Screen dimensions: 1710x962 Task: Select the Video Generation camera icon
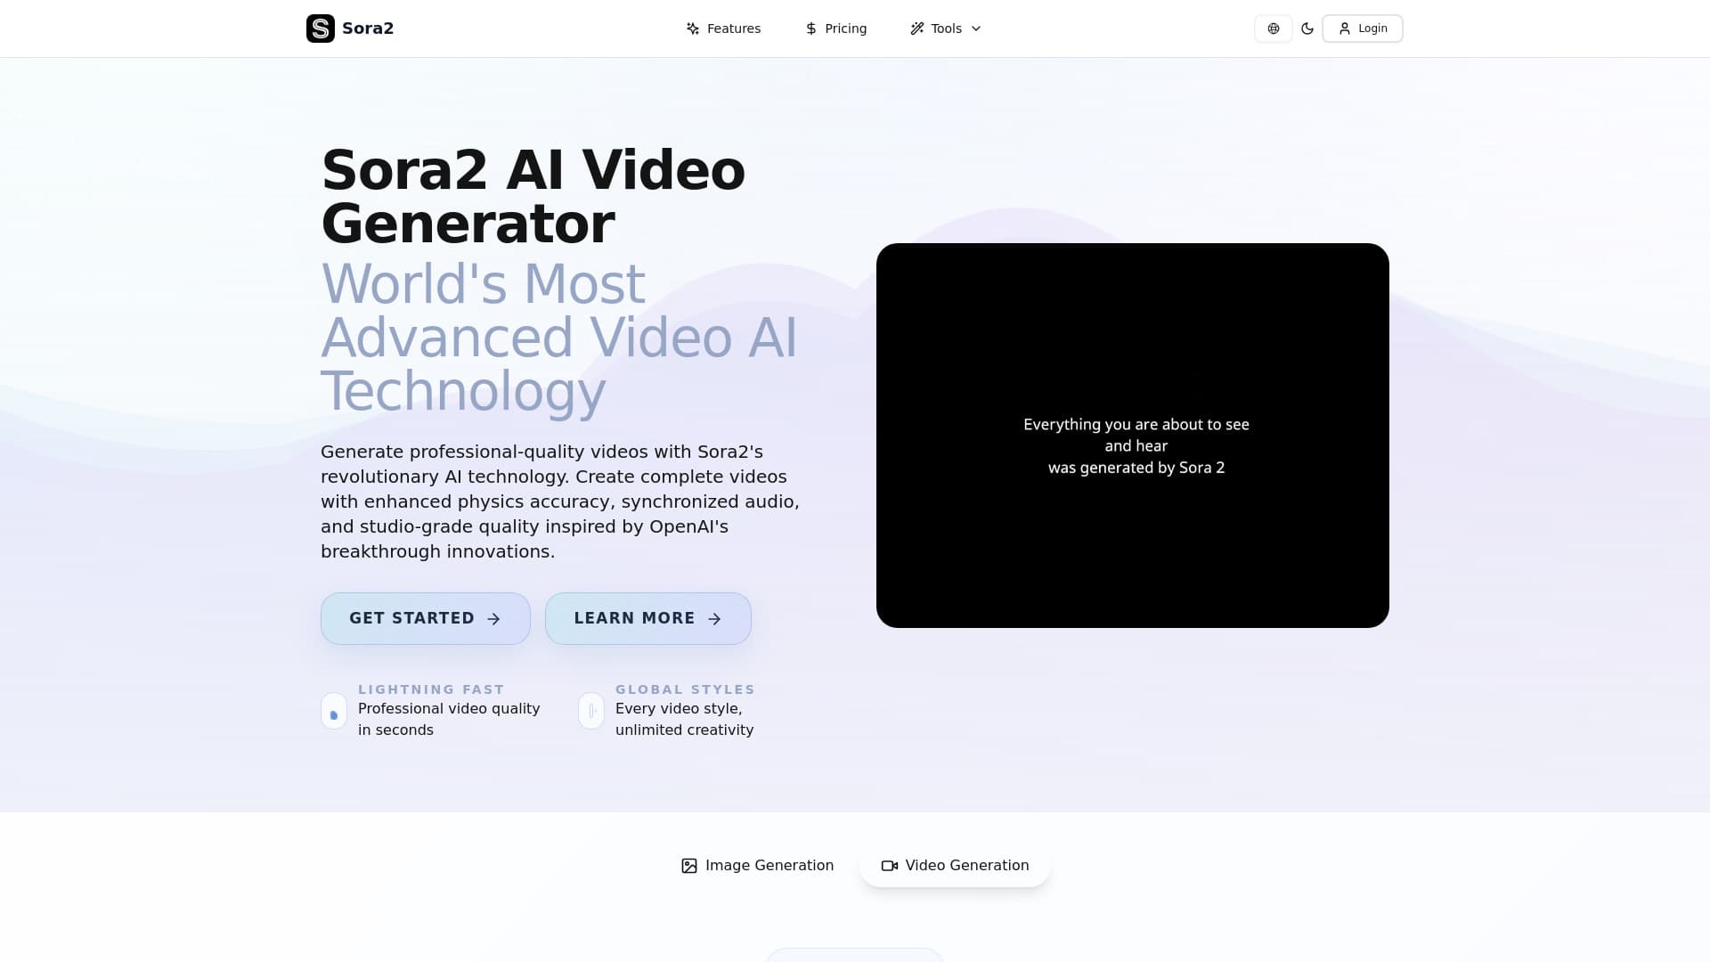tap(889, 865)
